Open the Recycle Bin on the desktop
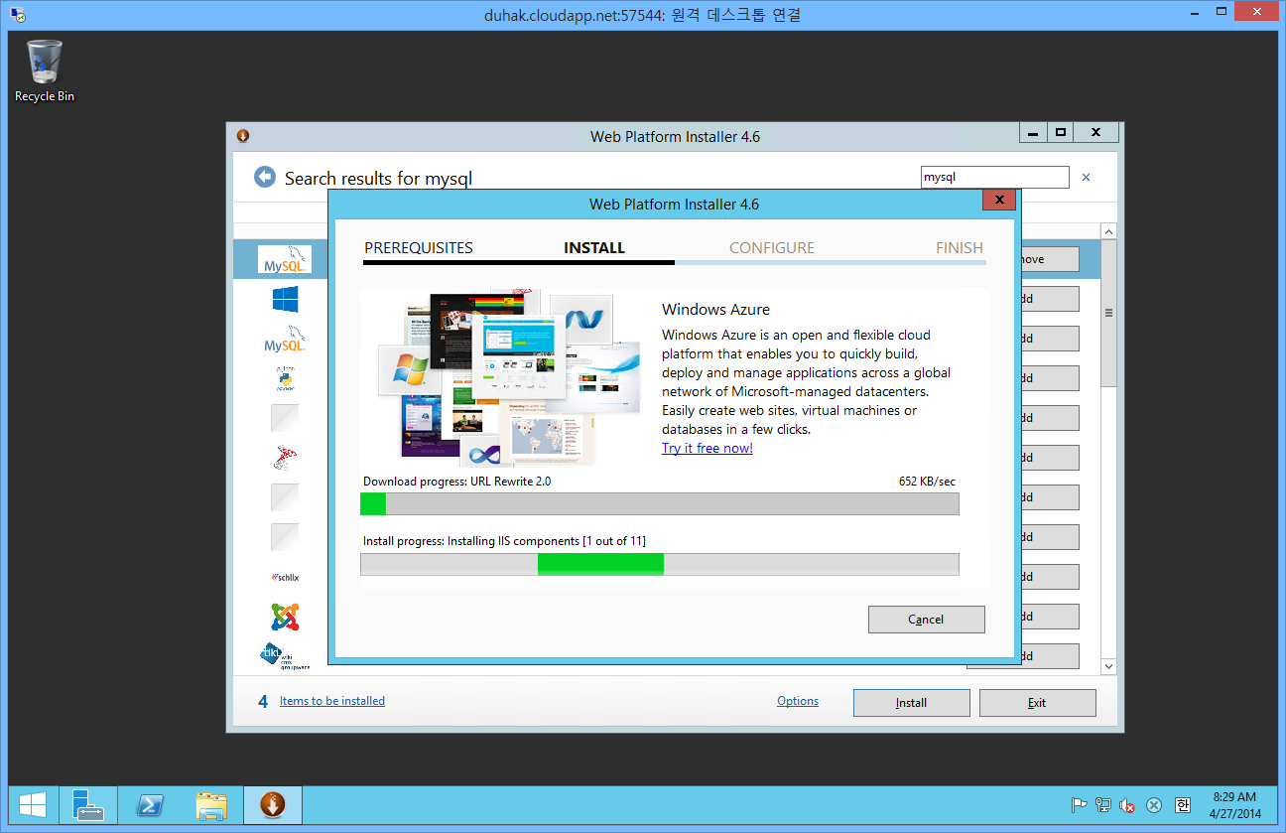Viewport: 1286px width, 833px height. click(x=45, y=70)
